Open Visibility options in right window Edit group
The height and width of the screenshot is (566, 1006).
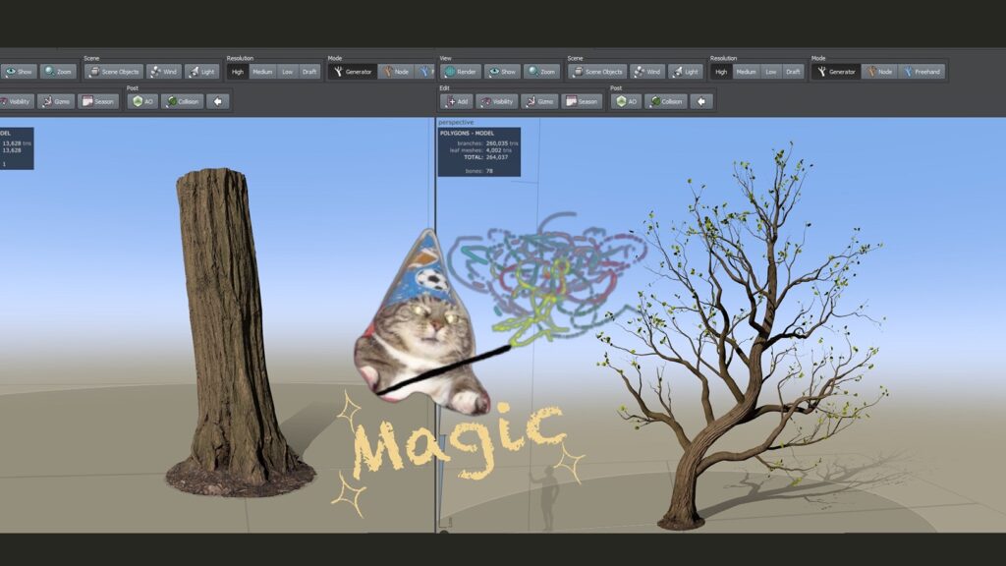click(496, 101)
